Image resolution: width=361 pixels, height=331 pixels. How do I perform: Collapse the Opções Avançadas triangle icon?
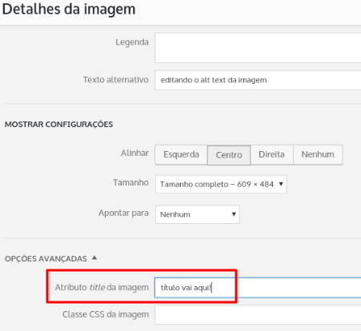point(94,258)
